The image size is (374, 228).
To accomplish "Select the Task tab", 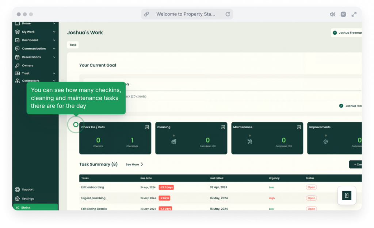I will pyautogui.click(x=73, y=45).
